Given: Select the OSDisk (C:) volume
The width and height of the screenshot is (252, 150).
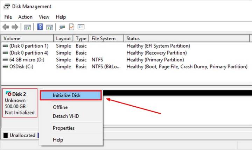Looking at the screenshot, I should point(21,67).
